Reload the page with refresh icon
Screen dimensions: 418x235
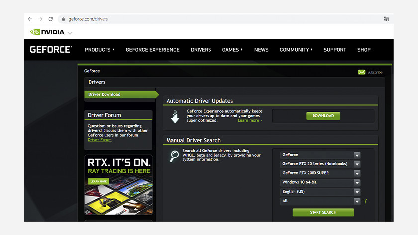(x=51, y=19)
